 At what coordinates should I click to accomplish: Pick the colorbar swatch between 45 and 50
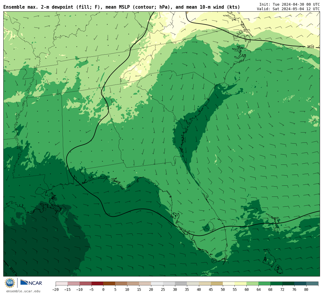[x=217, y=284]
